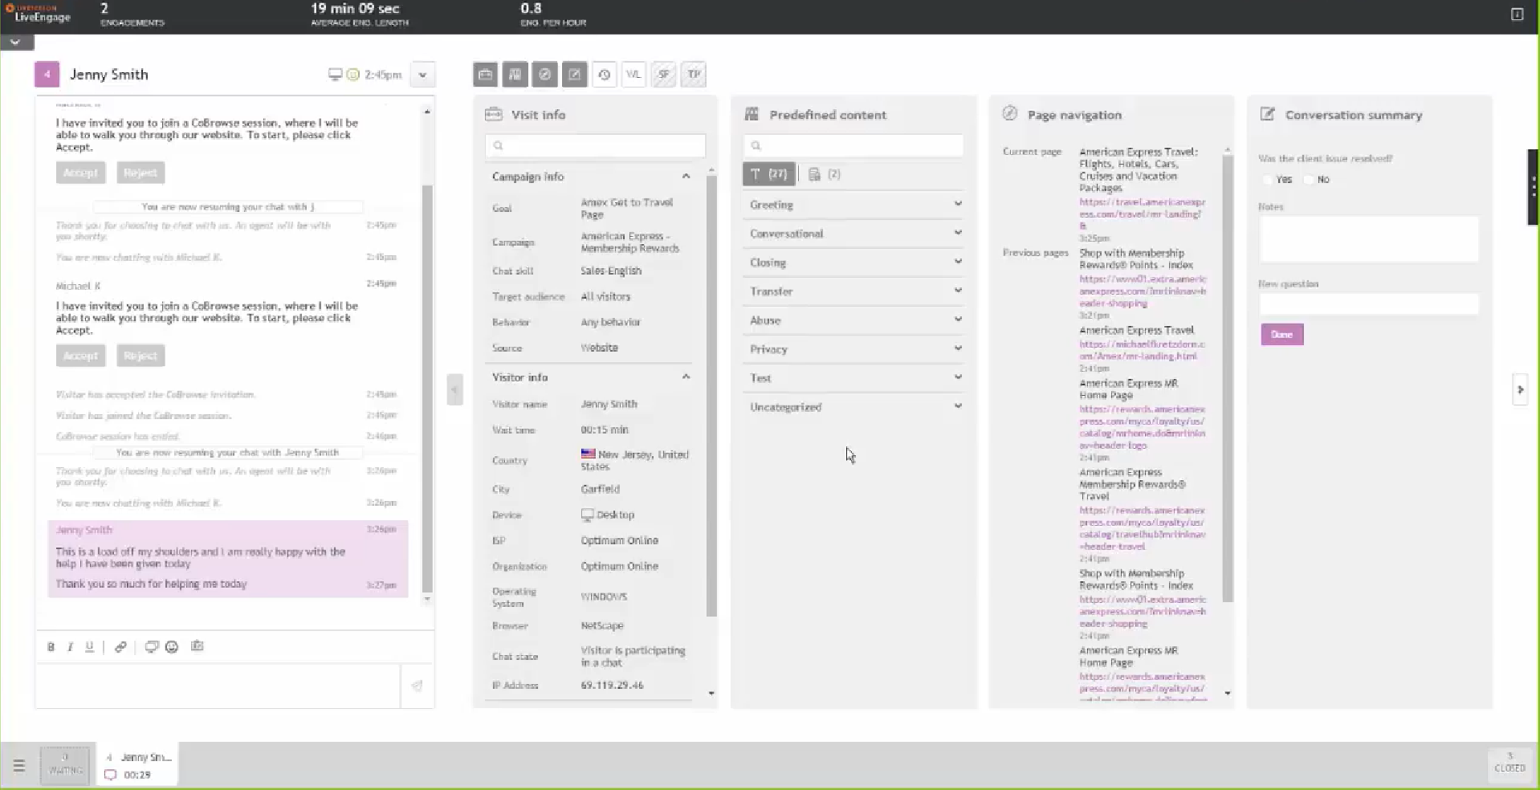Click the first Reject CoBrowse button
Viewport: 1540px width, 790px height.
coord(141,173)
